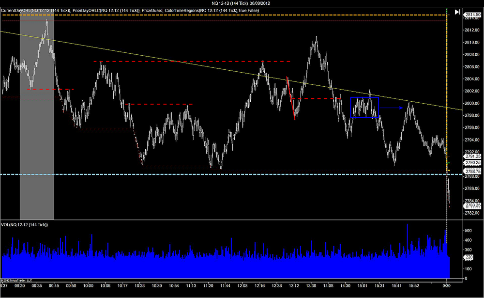Click the 2814.50 price marker
484x298 pixels.
click(x=473, y=15)
